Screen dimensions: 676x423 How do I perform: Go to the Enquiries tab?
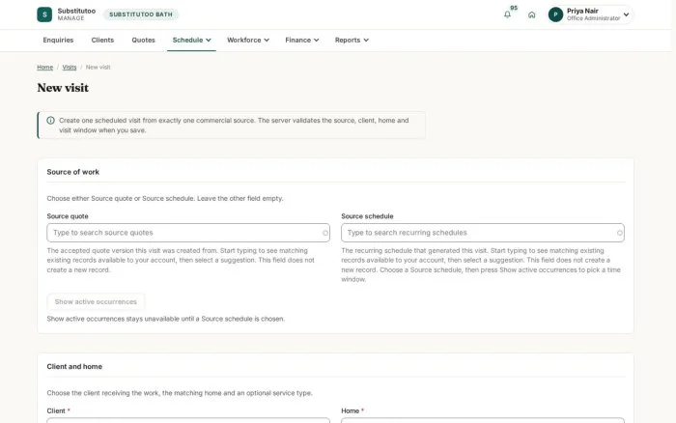coord(58,41)
